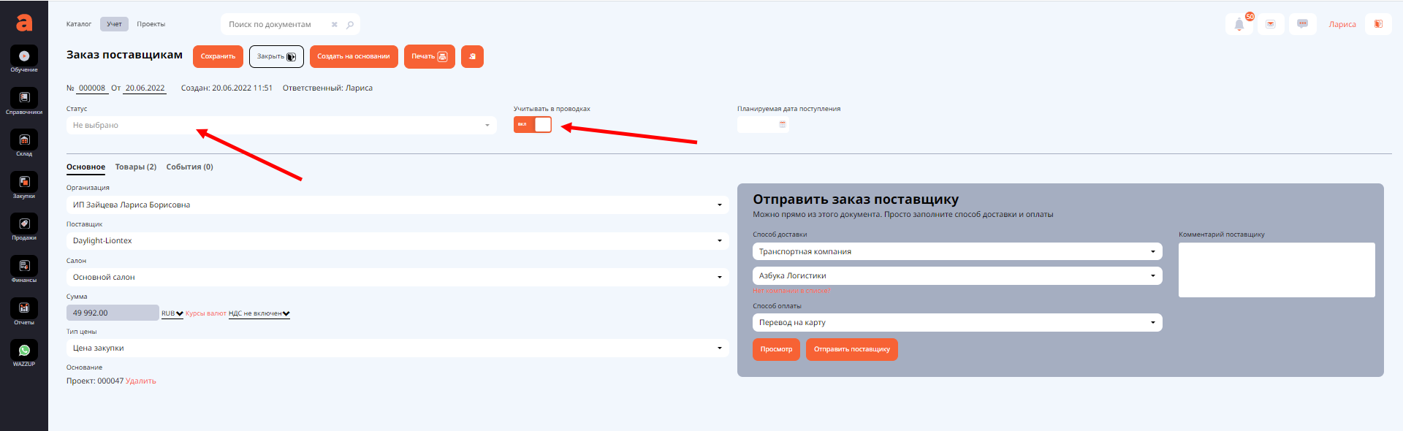Click the Комментарий поставщику text area
The height and width of the screenshot is (431, 1403).
1276,270
